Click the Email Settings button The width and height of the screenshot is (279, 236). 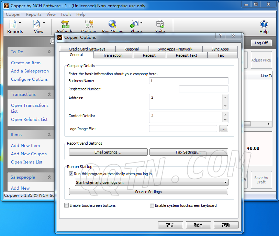point(108,152)
